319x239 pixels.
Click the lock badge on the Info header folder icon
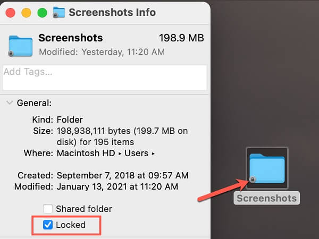pyautogui.click(x=11, y=54)
